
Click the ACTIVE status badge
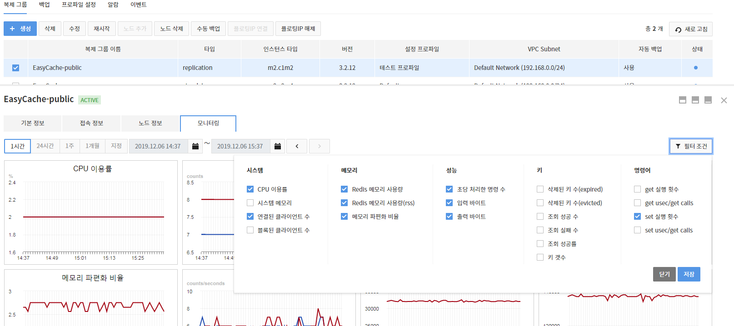90,100
